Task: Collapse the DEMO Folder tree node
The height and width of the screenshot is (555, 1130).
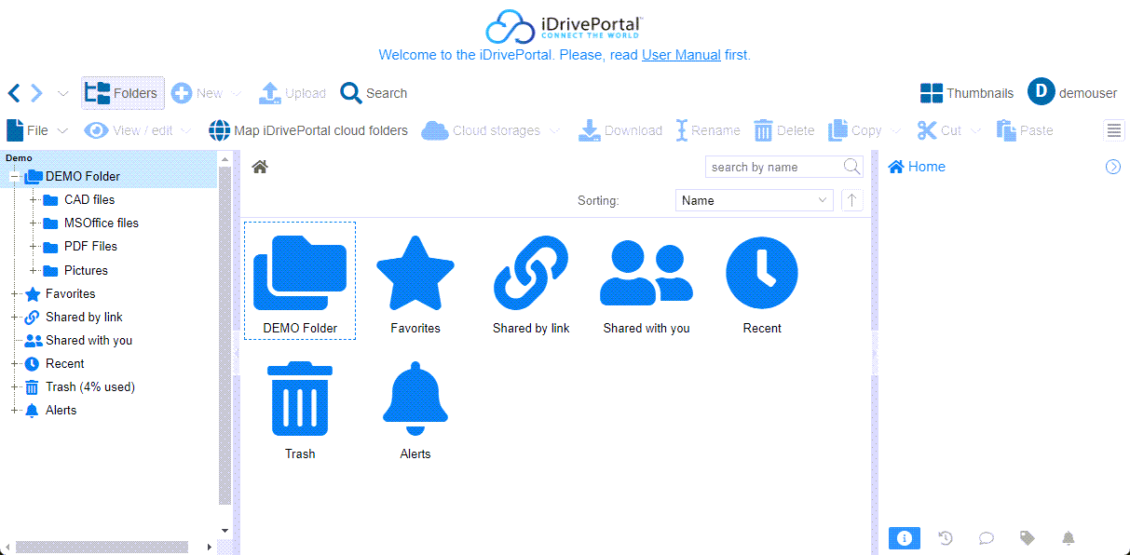Action: tap(15, 177)
